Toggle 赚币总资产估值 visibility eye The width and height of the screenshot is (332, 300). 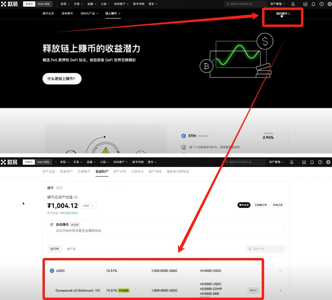coord(76,197)
